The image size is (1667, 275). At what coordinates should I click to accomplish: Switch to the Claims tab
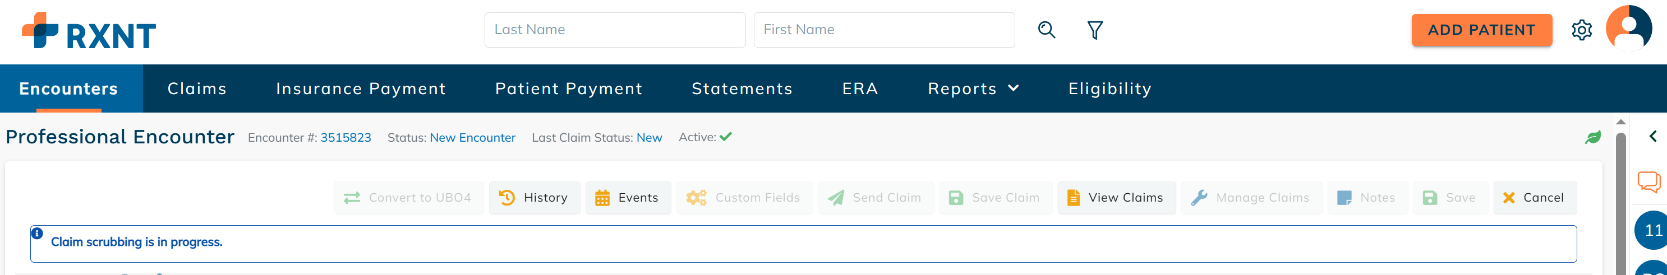click(197, 88)
